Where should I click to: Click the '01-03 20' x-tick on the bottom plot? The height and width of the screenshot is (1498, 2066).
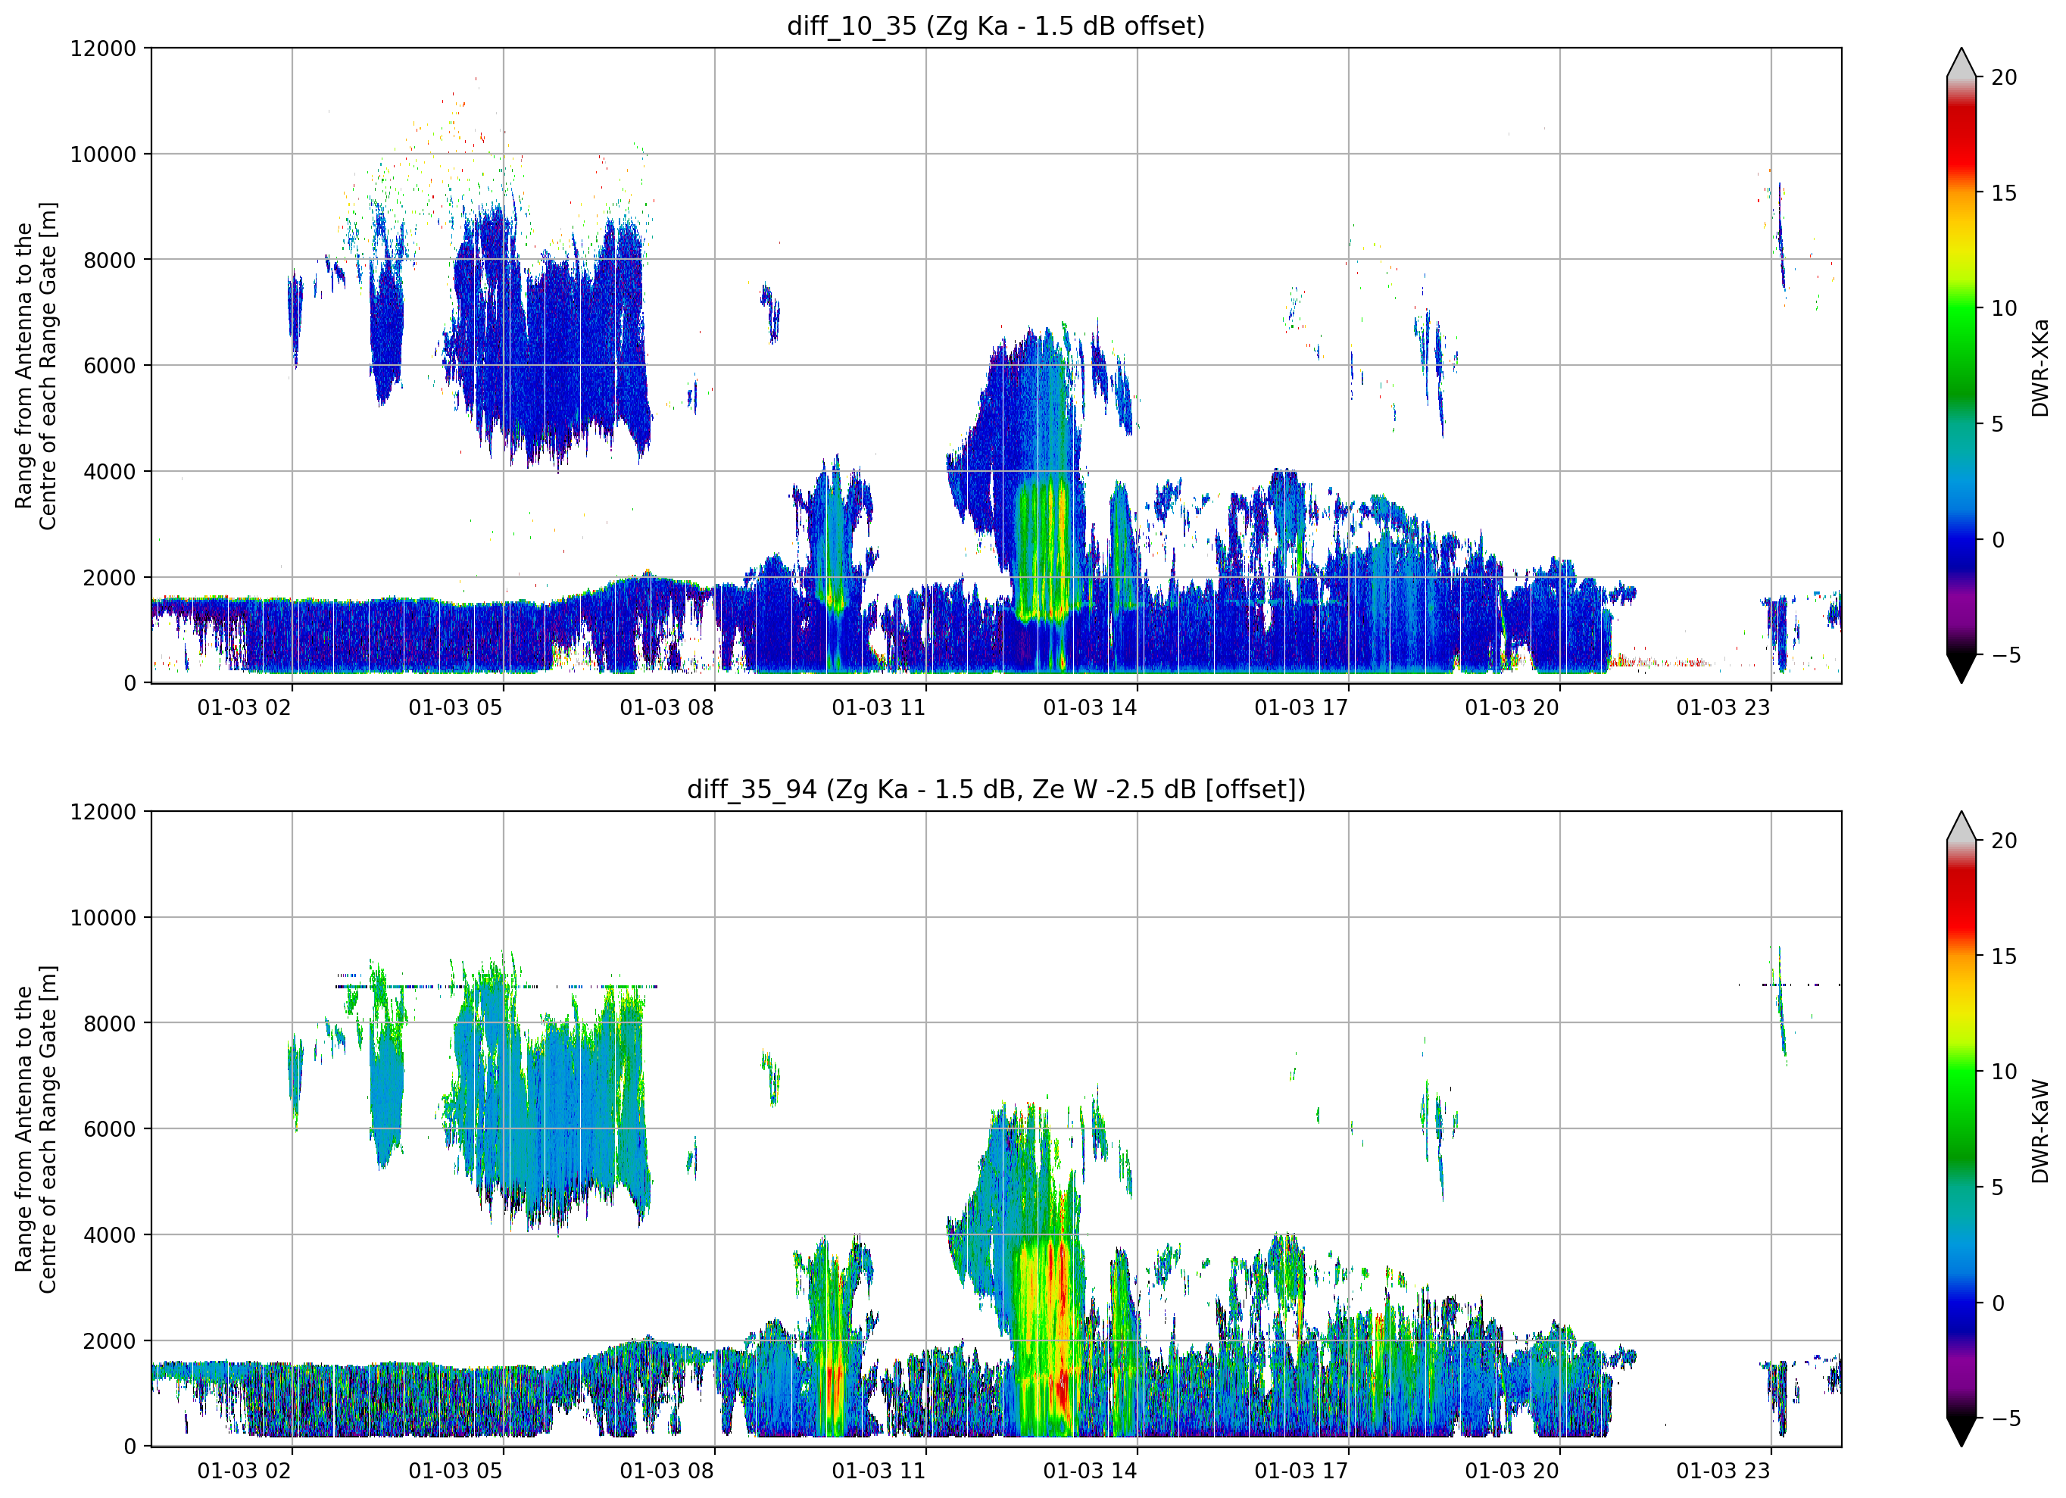[x=1512, y=1471]
